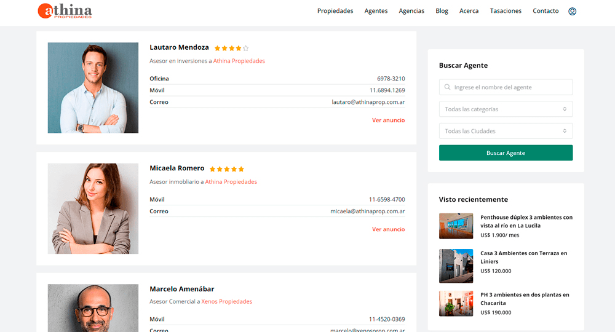
Task: Open Lautaro Mendoza's profile photo
Action: pos(93,88)
